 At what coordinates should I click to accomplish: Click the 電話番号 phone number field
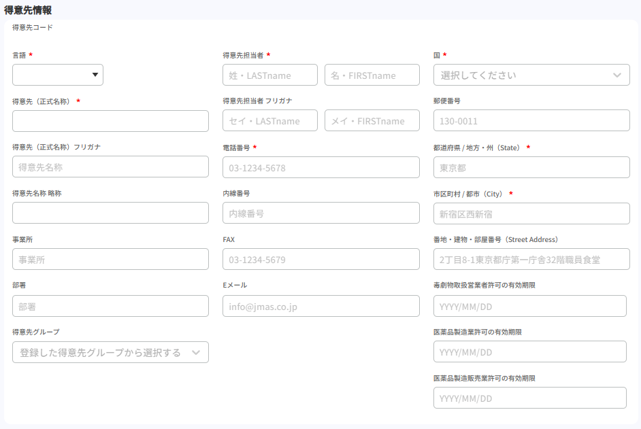point(320,167)
